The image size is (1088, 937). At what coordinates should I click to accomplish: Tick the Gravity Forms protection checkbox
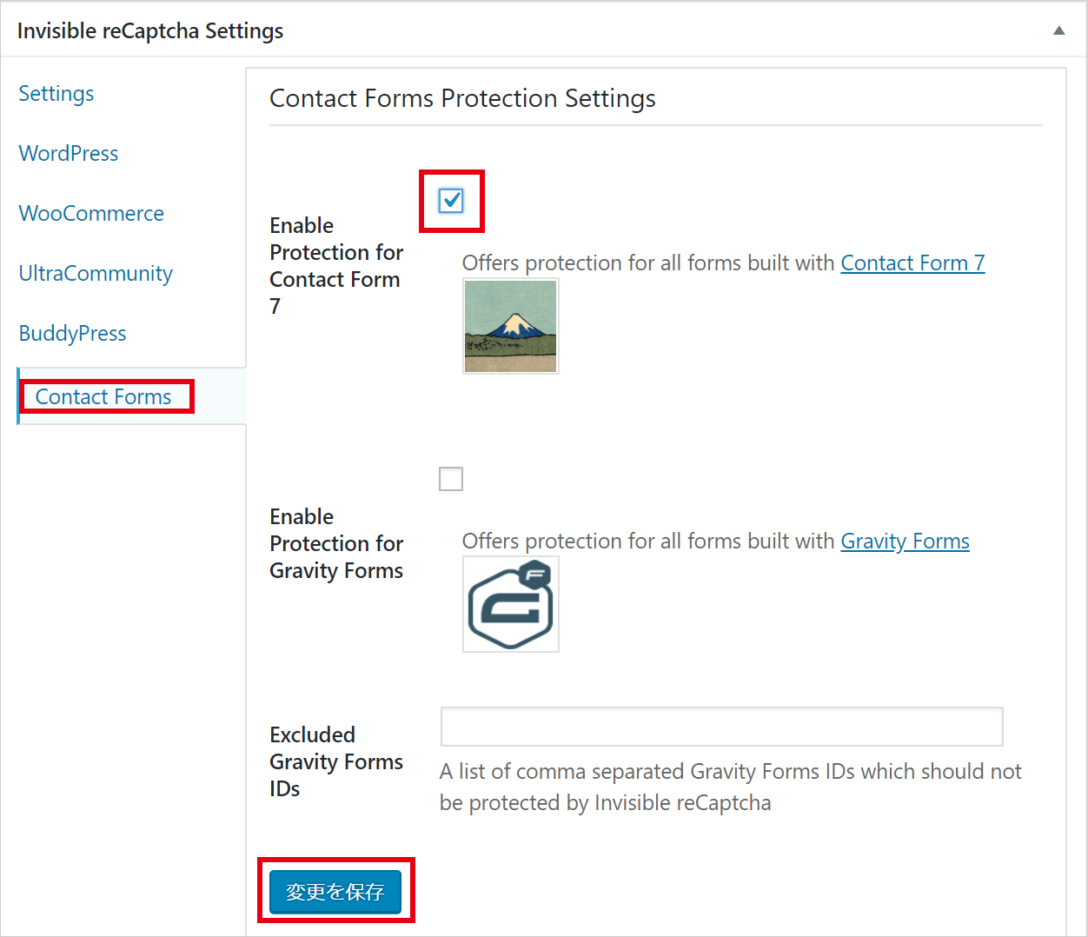(451, 479)
